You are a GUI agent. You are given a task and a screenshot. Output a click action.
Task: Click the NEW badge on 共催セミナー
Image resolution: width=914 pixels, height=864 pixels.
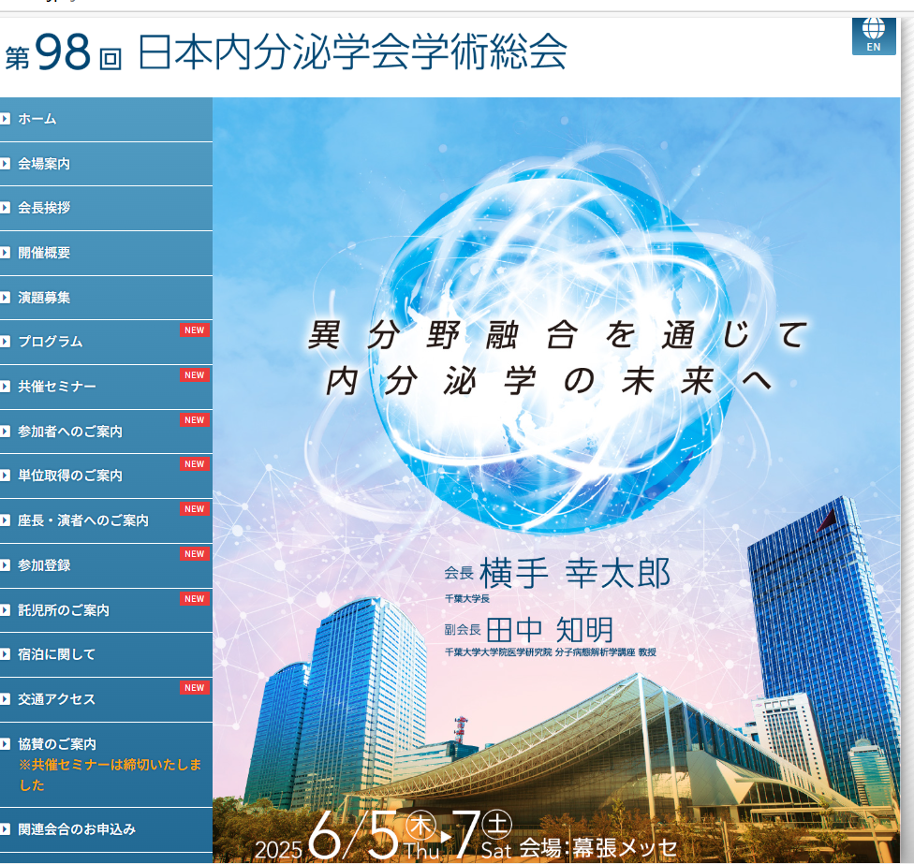(195, 375)
